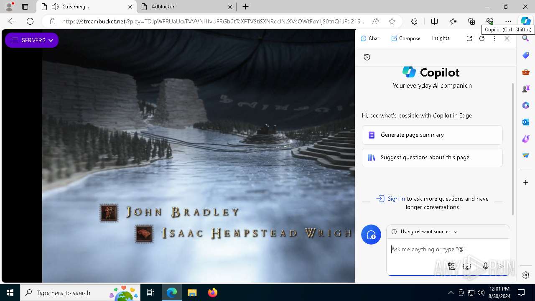Open sidebar Outlook icon
Image resolution: width=535 pixels, height=301 pixels.
[x=526, y=122]
